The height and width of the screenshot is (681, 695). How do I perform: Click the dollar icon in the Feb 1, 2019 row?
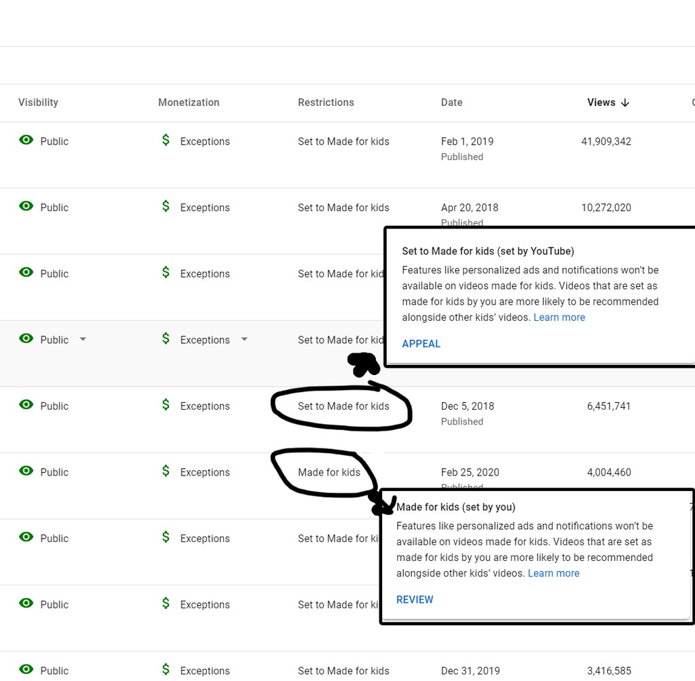point(166,140)
